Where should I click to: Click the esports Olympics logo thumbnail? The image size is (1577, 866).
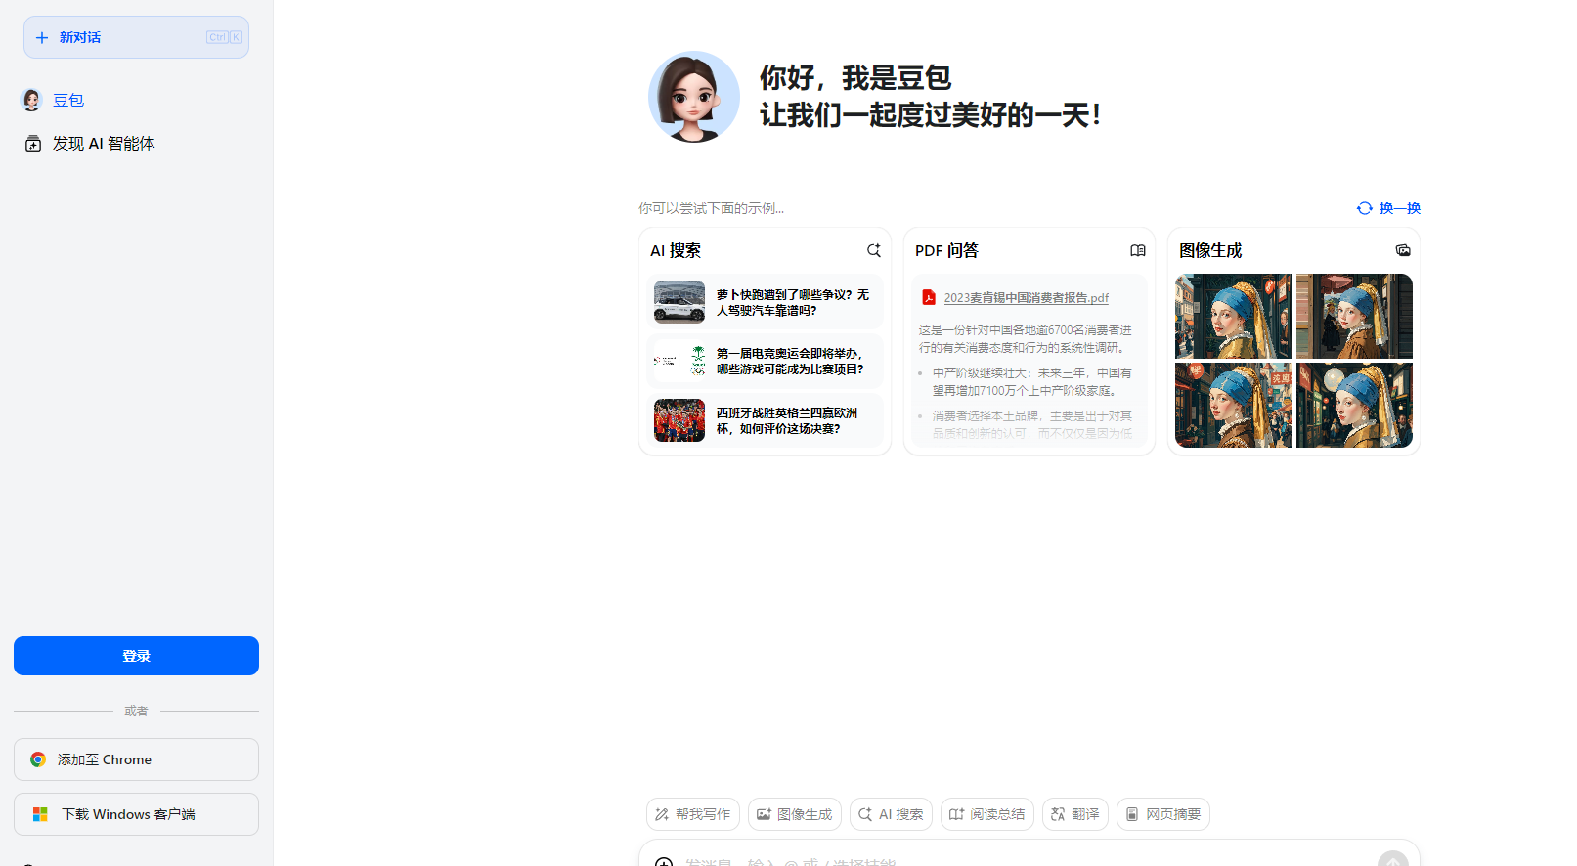pyautogui.click(x=679, y=361)
